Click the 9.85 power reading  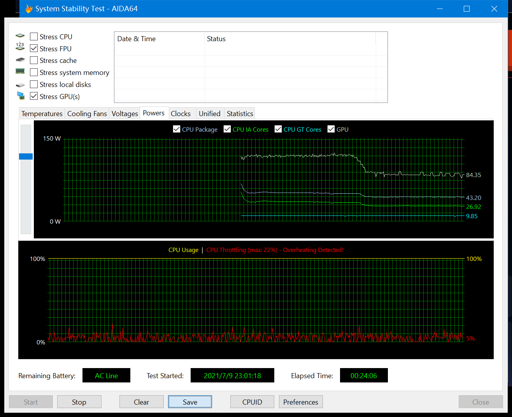472,216
